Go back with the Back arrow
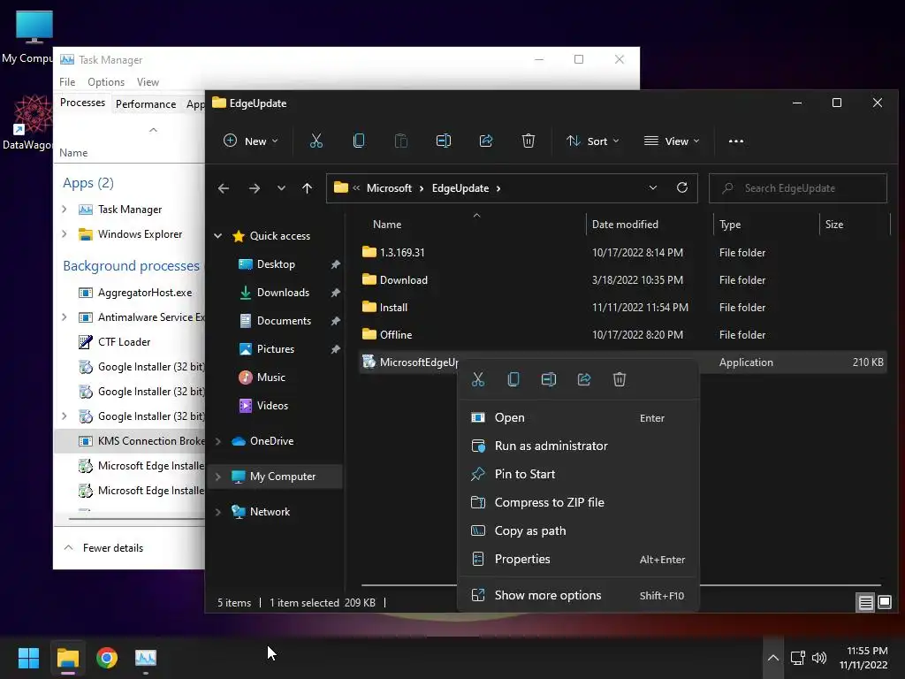905x679 pixels. (224, 188)
